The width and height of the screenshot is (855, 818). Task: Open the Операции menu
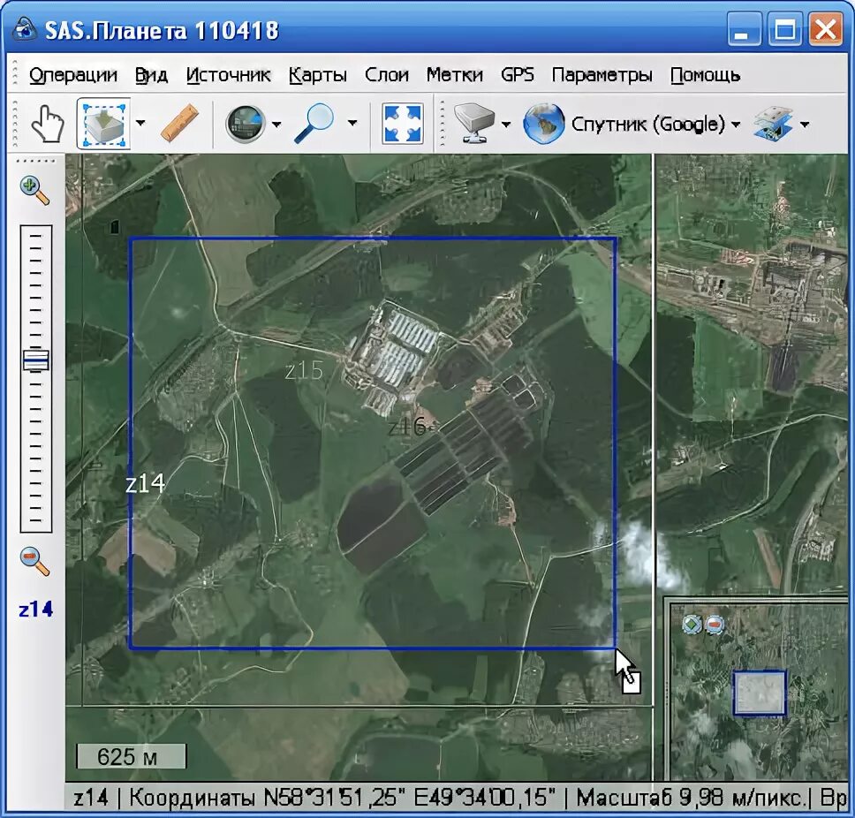73,75
